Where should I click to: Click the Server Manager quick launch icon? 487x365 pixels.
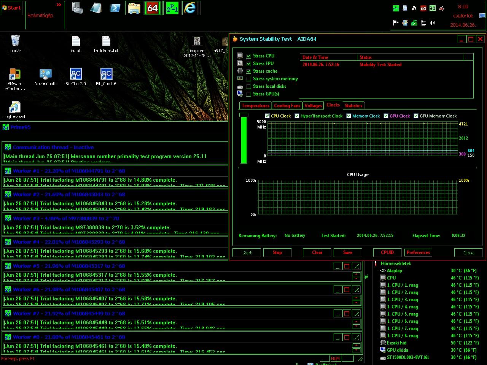[x=78, y=8]
